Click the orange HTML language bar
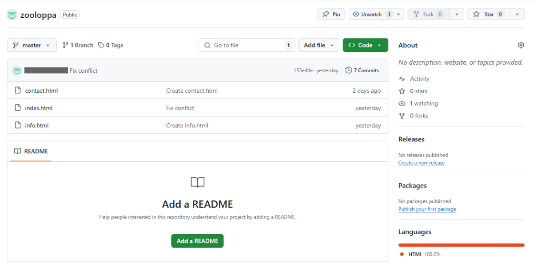This screenshot has height=266, width=533. point(461,245)
